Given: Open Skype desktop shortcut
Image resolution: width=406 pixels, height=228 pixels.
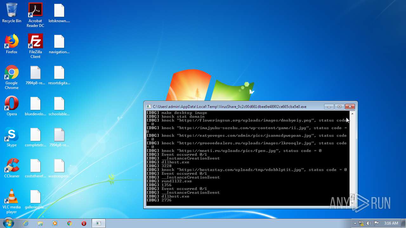Looking at the screenshot, I should tap(12, 137).
